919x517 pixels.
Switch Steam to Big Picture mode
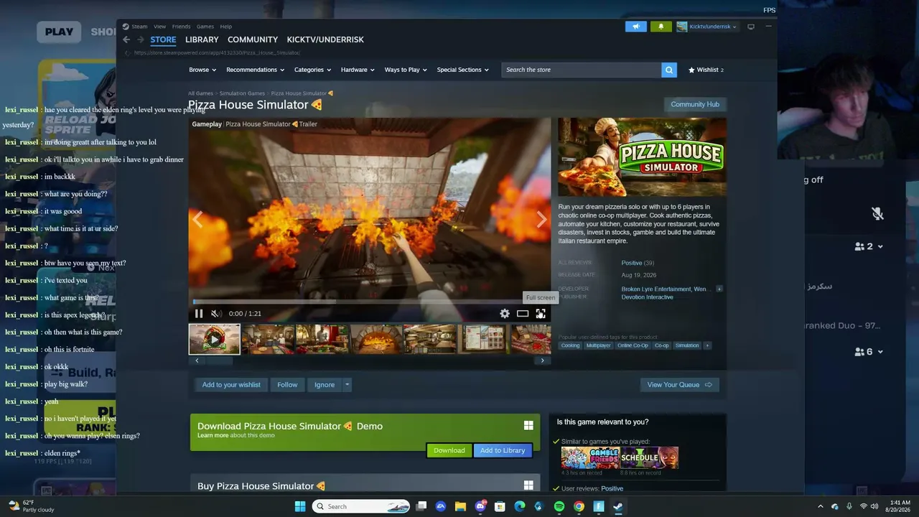(751, 27)
